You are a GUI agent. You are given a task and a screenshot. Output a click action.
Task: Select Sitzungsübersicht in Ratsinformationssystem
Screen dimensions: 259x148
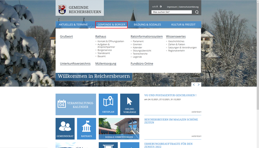pyautogui.click(x=142, y=51)
